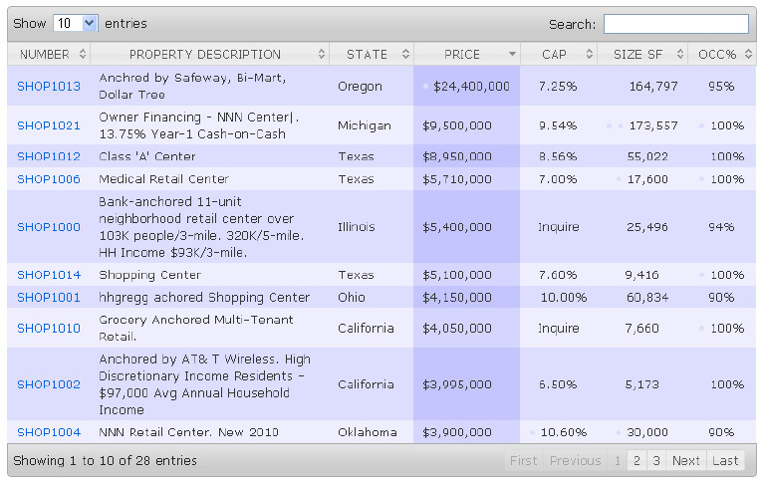
Task: Click 'Anchored by Safeway, Bi-Mart' description
Action: click(192, 86)
